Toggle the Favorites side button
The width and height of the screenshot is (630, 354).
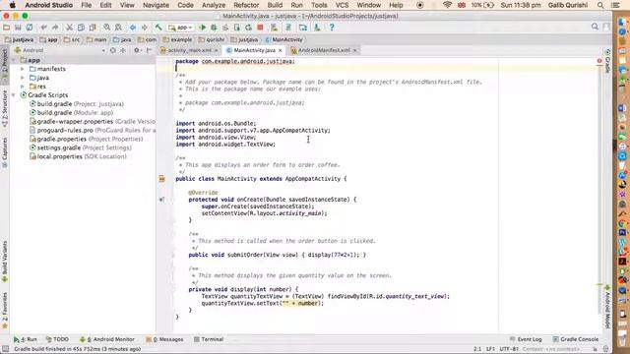[x=5, y=311]
